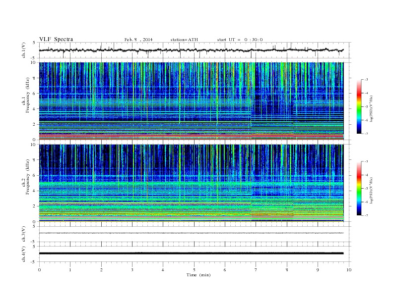Image resolution: width=393 pixels, height=303 pixels.
Task: Click time axis tick label "4"
Action: 163,270
